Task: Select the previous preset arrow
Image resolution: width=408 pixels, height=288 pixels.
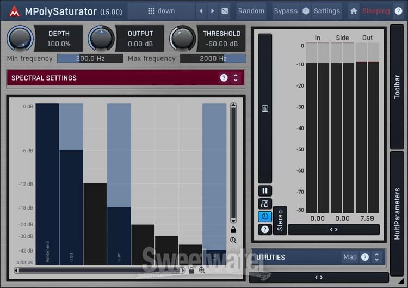Action: click(x=201, y=11)
